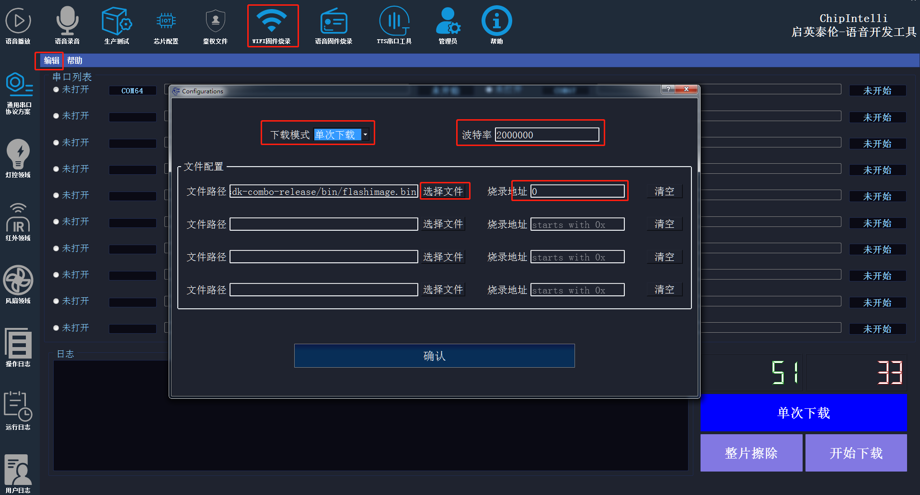Select the light control domain
The height and width of the screenshot is (495, 920).
point(18,159)
